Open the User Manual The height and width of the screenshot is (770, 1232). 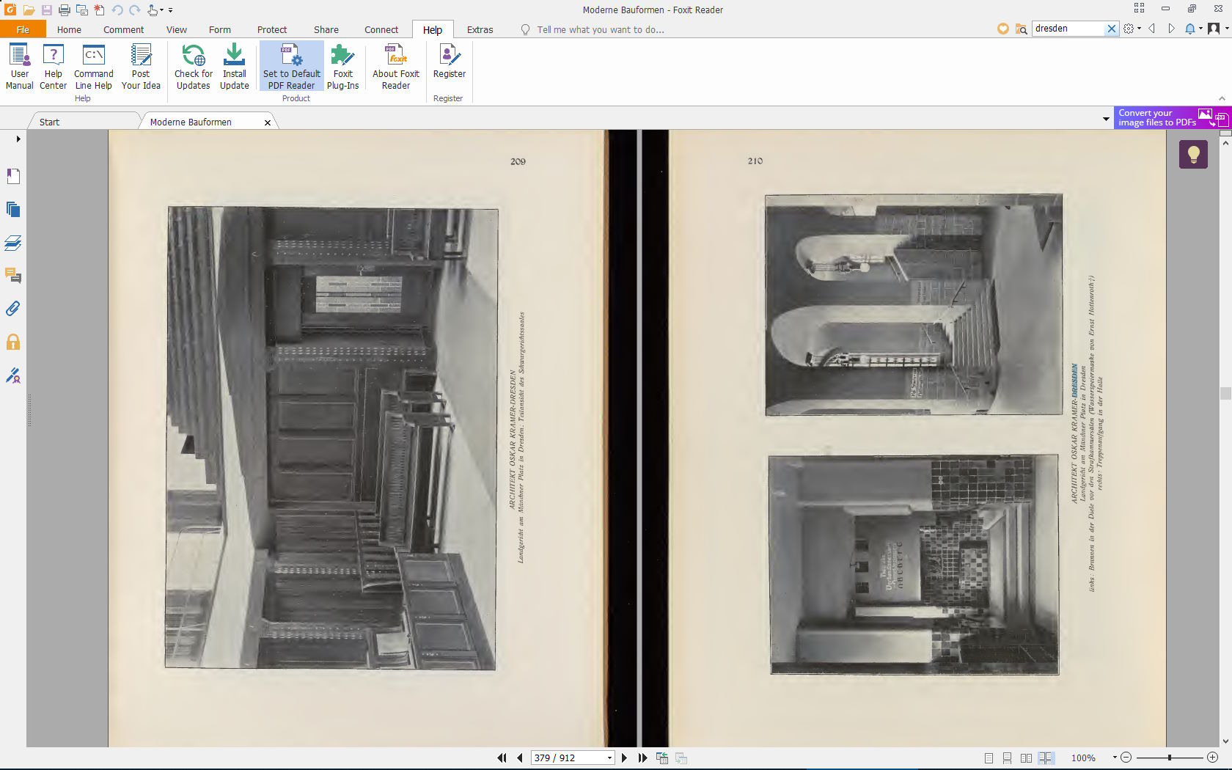point(19,67)
